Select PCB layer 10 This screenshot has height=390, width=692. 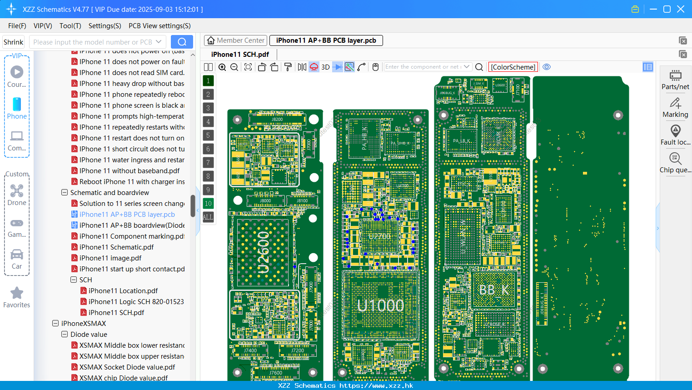(208, 204)
